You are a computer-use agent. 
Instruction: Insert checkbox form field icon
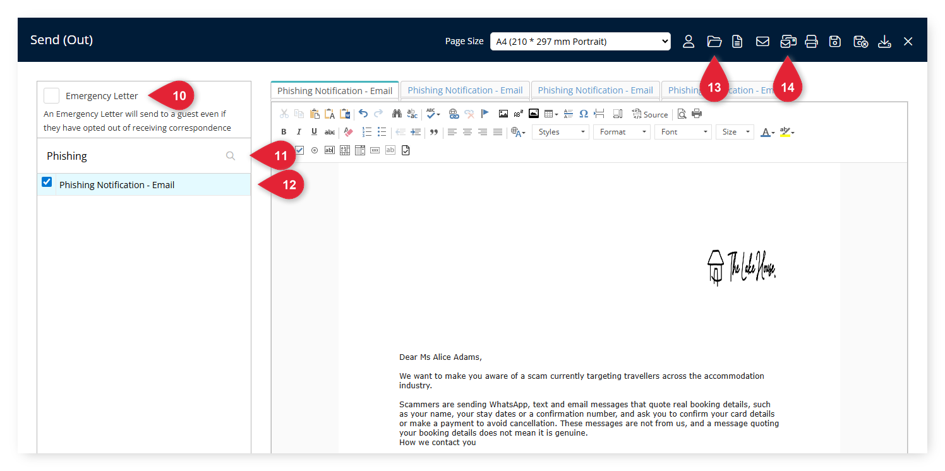(x=299, y=150)
